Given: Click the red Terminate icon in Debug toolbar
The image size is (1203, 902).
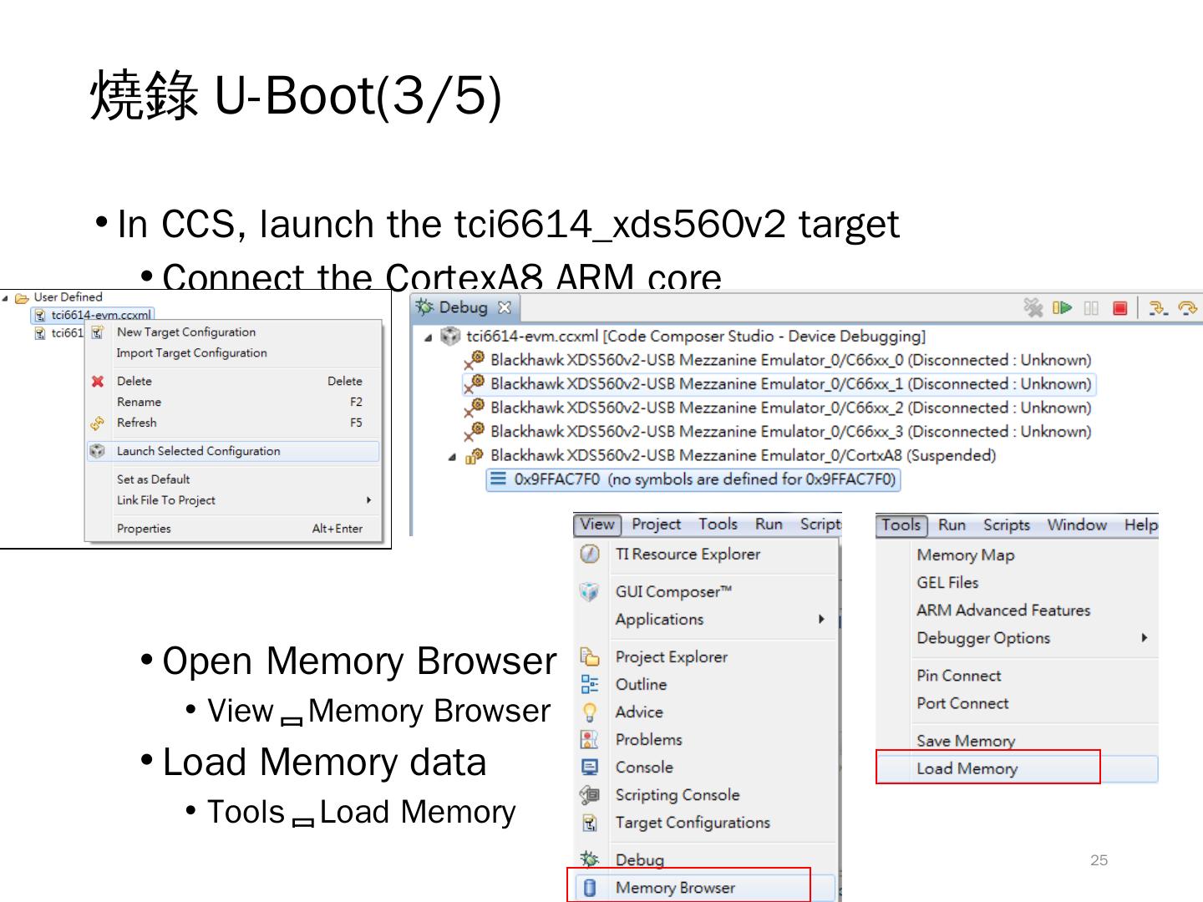Looking at the screenshot, I should [1120, 308].
